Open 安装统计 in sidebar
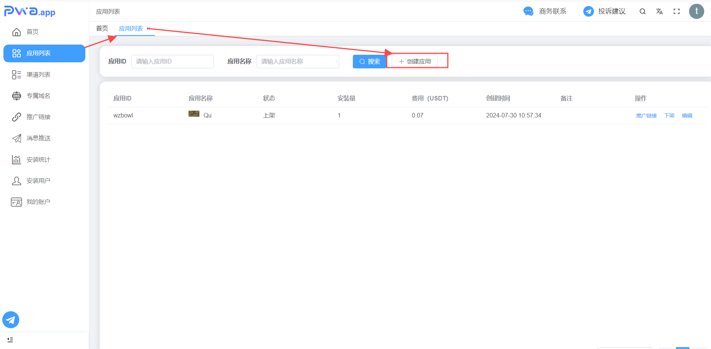 coord(38,160)
